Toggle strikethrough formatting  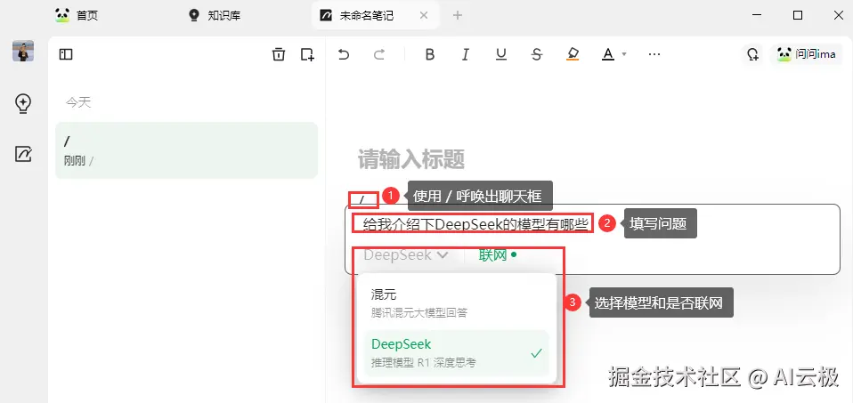(x=537, y=54)
